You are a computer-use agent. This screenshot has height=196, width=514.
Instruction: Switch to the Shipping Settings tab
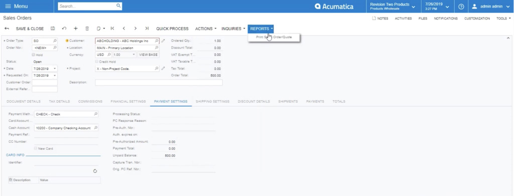click(x=212, y=101)
